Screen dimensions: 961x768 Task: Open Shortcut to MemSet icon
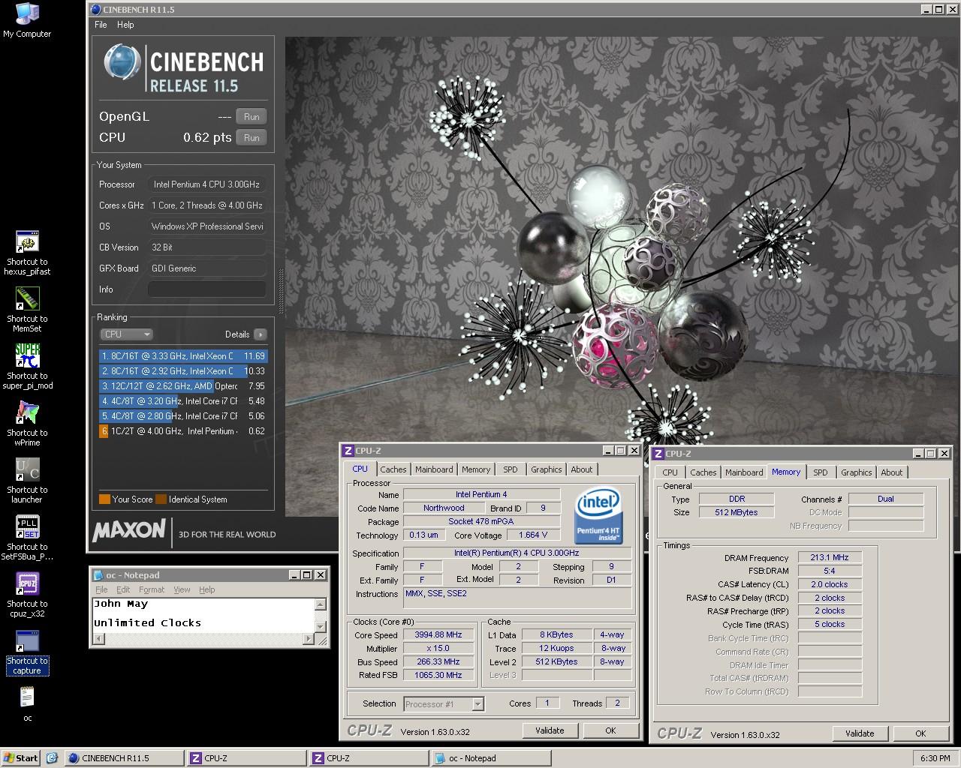[27, 310]
